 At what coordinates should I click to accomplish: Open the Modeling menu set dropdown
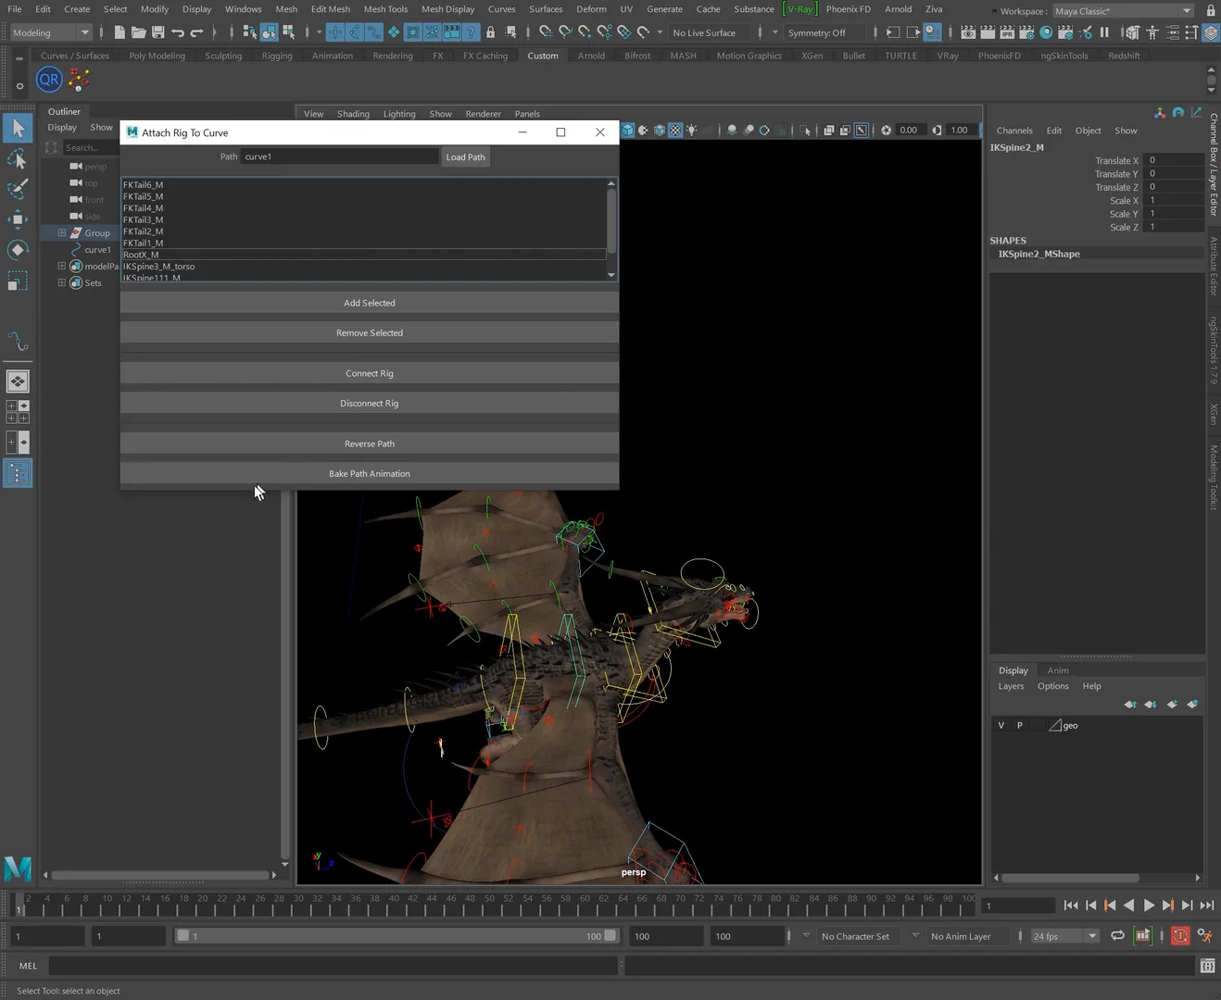52,32
